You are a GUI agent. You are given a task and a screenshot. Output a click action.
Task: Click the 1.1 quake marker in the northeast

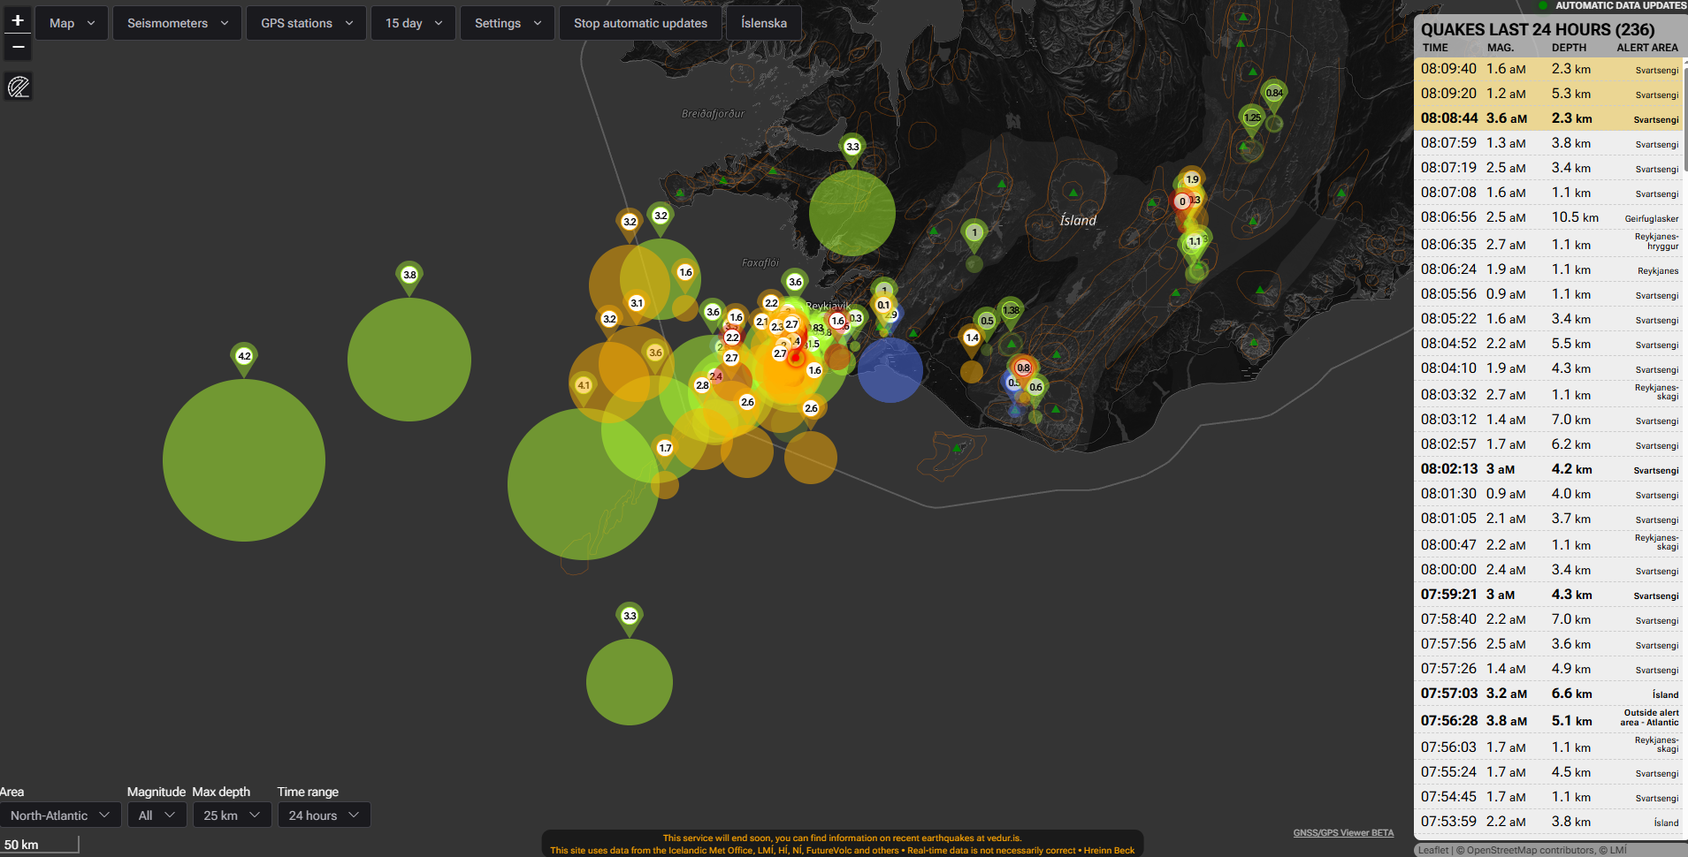(1194, 243)
